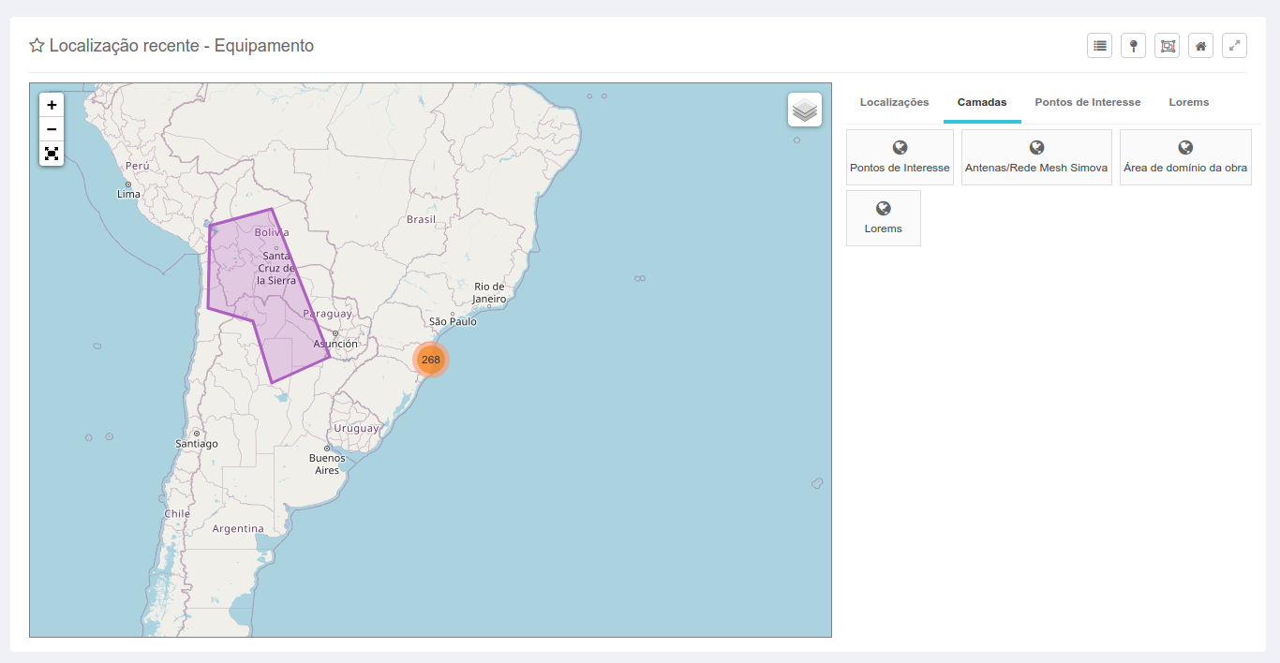Click the orange 268 marker cluster
1280x663 pixels.
pos(430,359)
